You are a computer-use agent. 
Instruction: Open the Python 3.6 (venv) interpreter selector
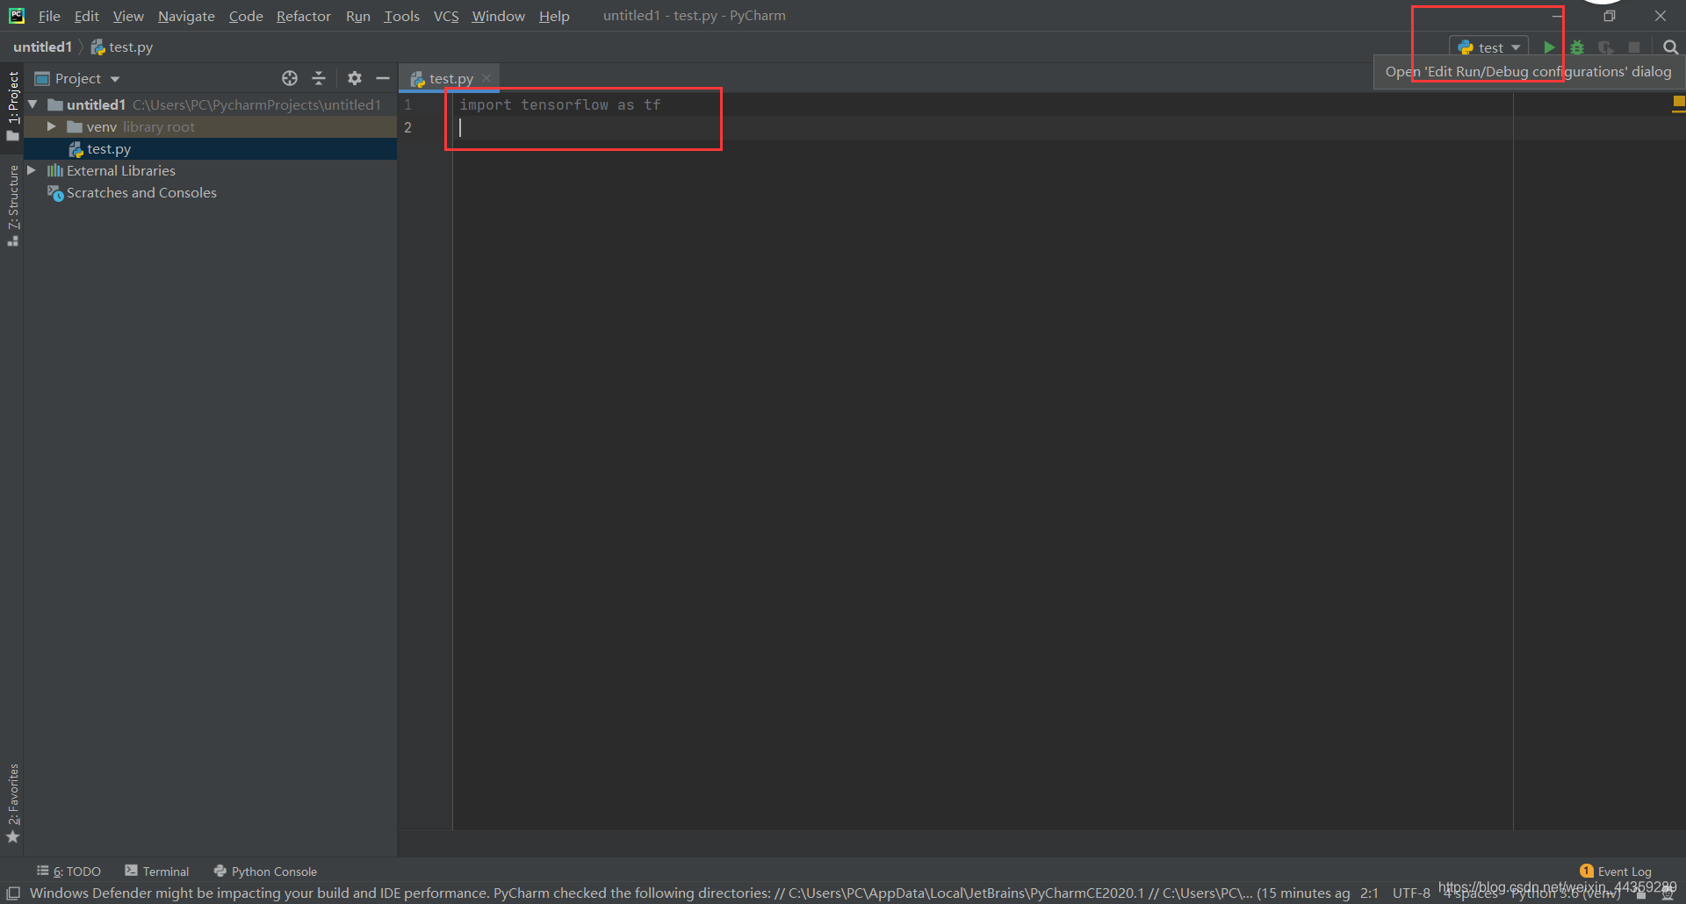[1567, 893]
